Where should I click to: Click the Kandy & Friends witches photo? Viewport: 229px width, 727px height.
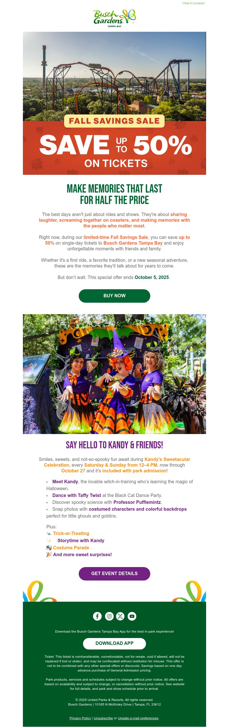[x=114, y=374]
